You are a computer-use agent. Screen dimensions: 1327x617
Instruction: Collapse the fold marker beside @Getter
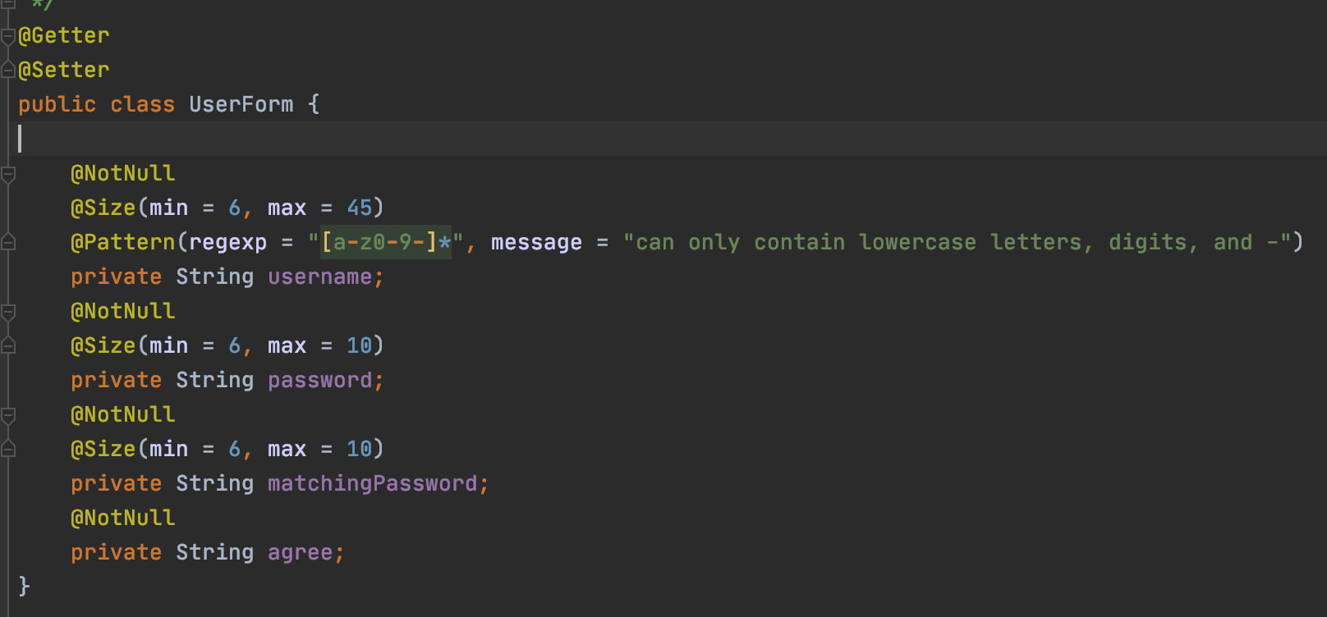(8, 36)
